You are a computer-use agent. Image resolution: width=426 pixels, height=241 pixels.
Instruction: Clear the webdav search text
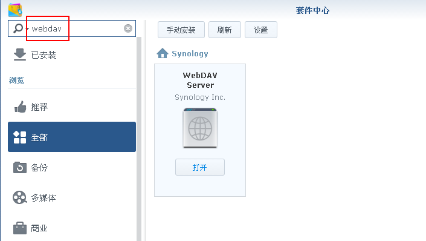tap(128, 28)
